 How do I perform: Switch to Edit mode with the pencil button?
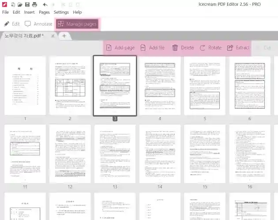pyautogui.click(x=12, y=24)
